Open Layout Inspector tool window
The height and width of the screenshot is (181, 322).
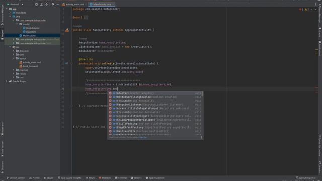[306, 178]
